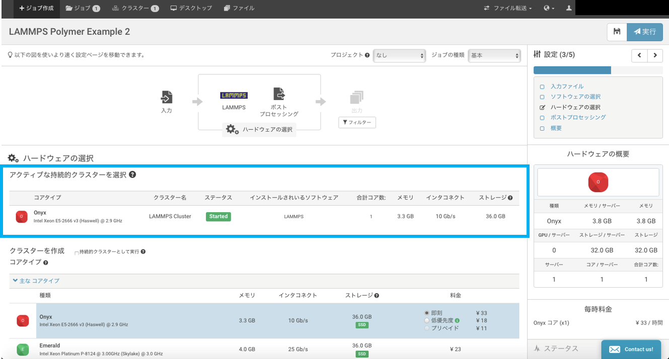Image resolution: width=669 pixels, height=359 pixels.
Task: Open the 入力ファイル settings link
Action: point(567,86)
